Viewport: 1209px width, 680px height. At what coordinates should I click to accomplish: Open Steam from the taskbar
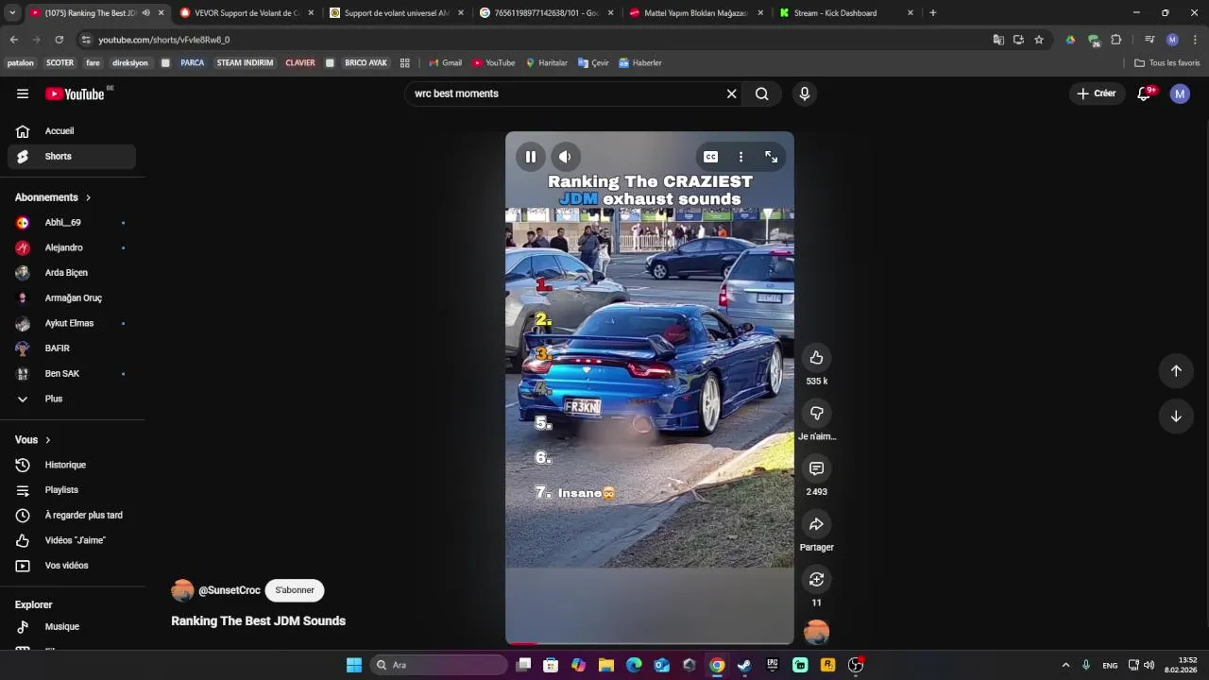point(744,665)
